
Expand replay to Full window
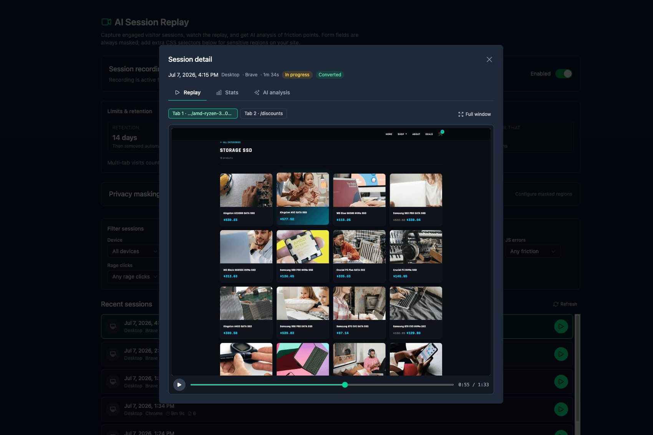point(474,114)
